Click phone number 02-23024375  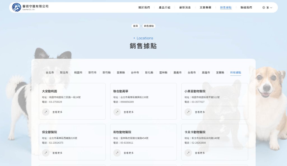[56, 143]
